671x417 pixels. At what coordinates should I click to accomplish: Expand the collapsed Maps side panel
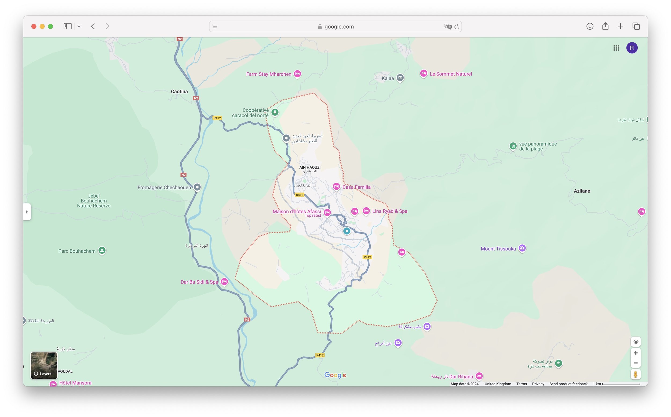(27, 212)
